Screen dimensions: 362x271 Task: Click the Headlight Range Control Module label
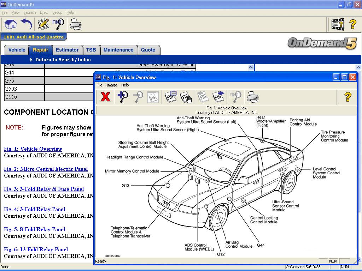pyautogui.click(x=134, y=157)
